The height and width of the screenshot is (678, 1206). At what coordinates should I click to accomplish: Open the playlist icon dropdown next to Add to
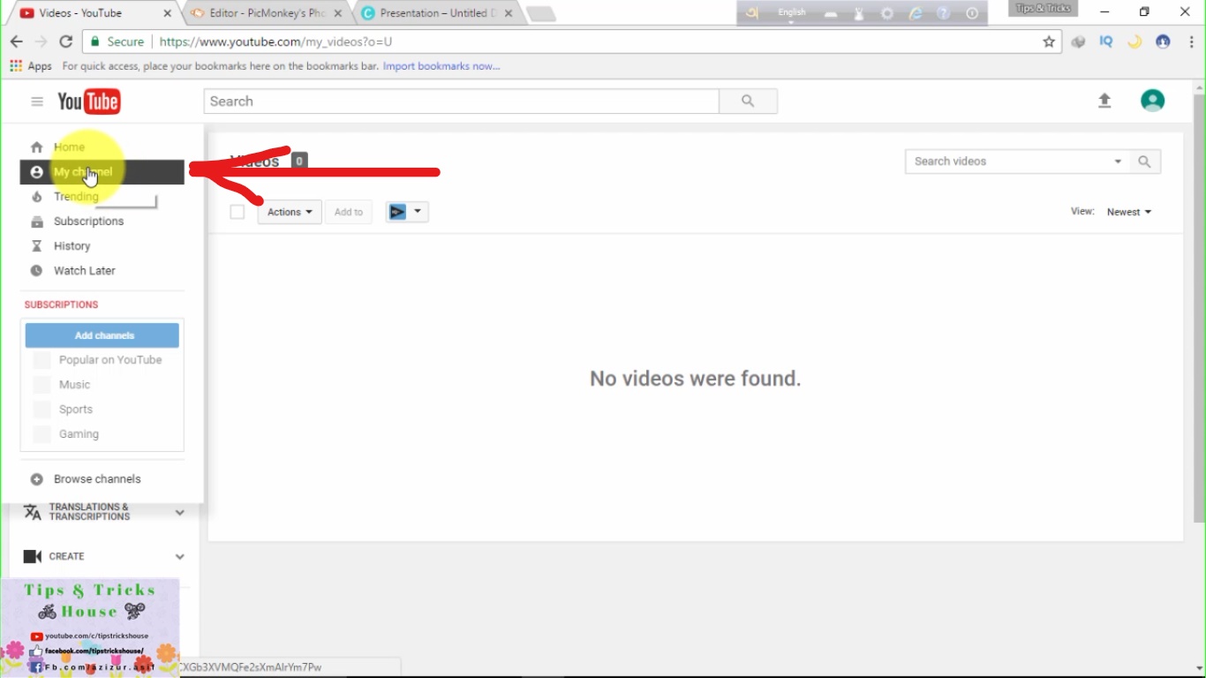click(x=407, y=212)
